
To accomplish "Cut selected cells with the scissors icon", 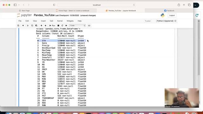I will [28, 26].
